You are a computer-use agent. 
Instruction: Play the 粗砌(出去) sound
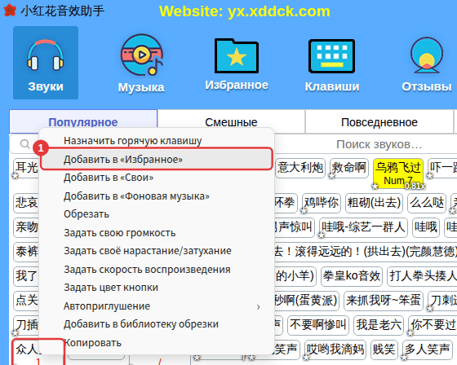(x=374, y=202)
